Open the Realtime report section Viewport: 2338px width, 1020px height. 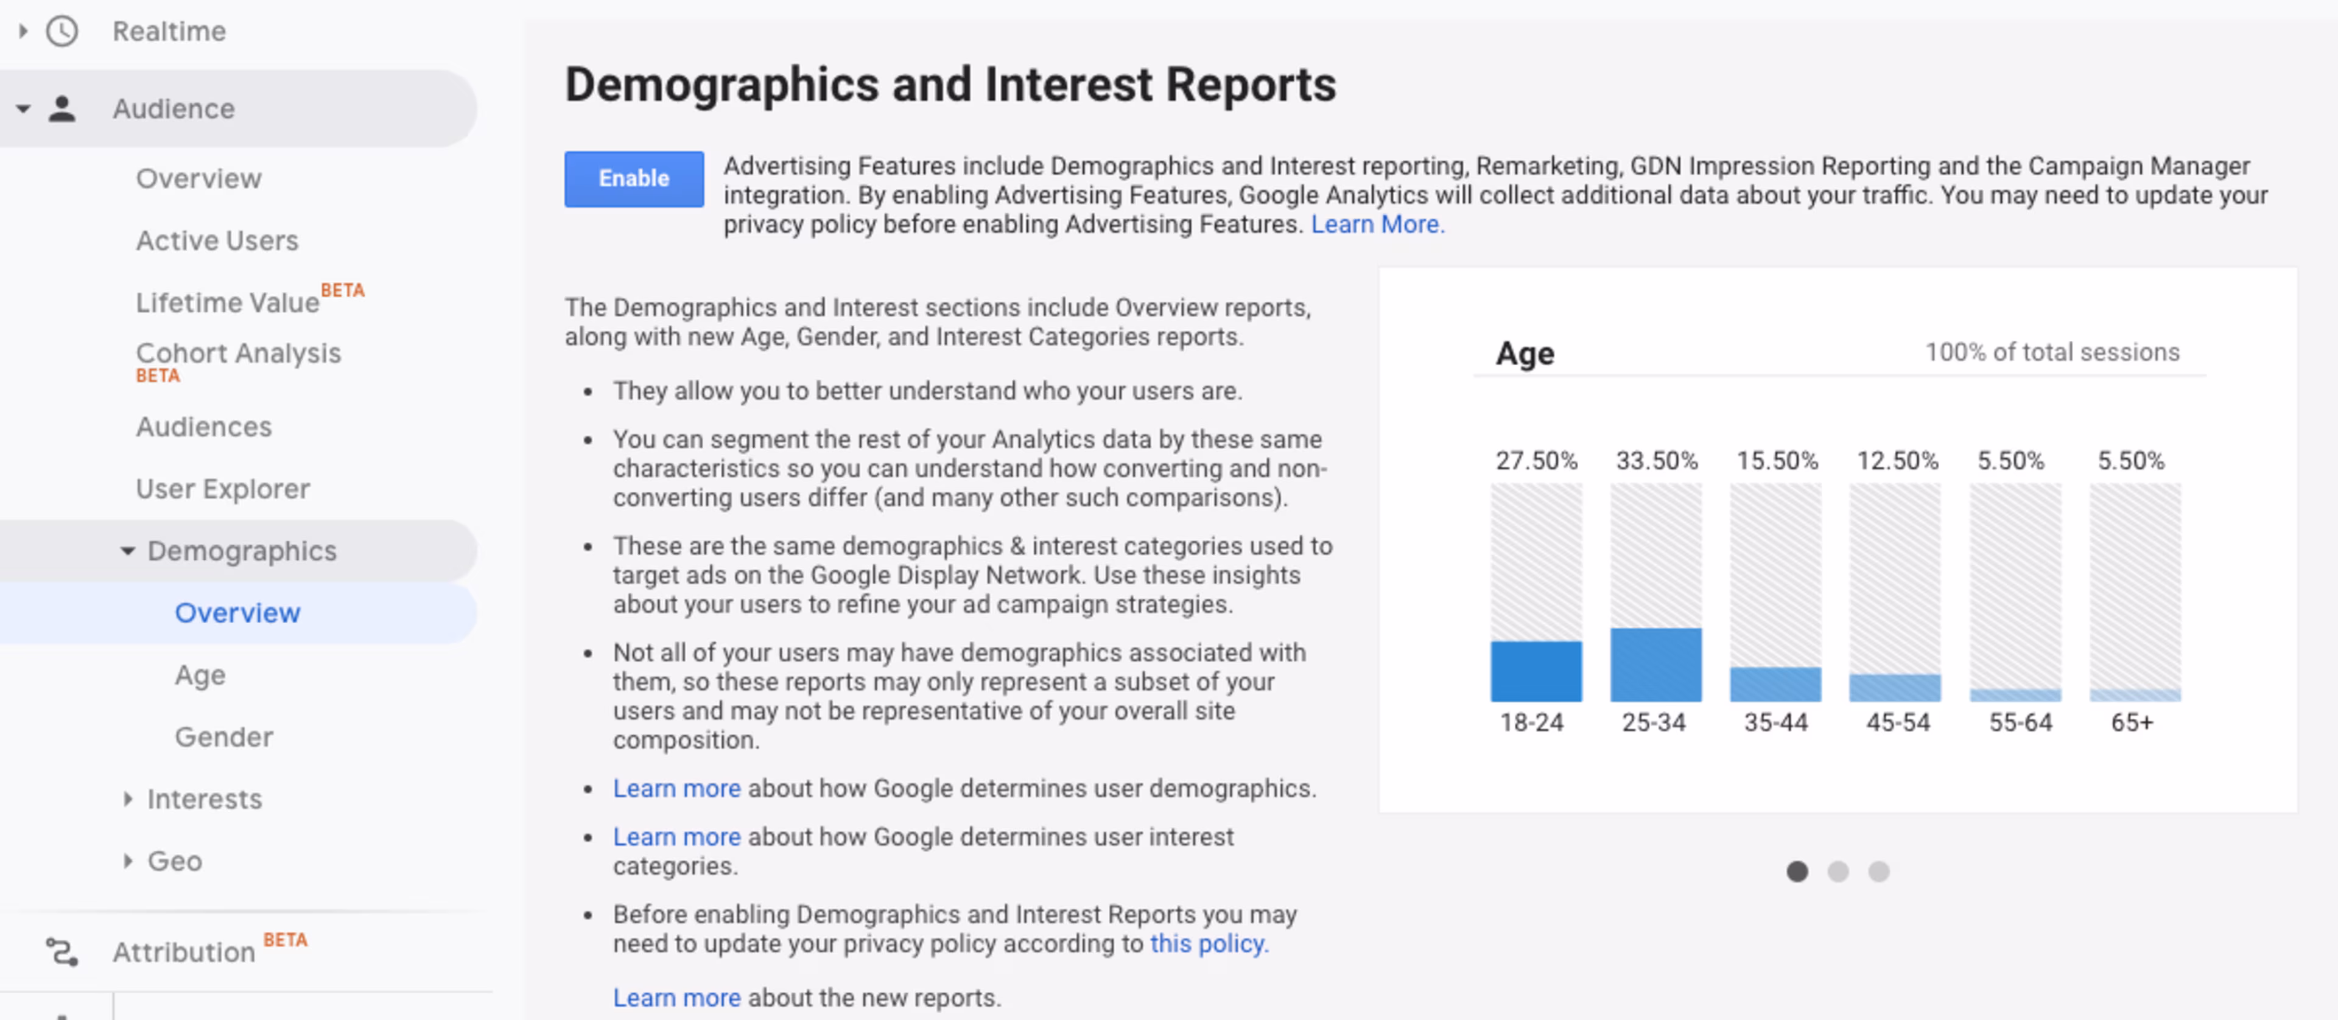pos(169,30)
